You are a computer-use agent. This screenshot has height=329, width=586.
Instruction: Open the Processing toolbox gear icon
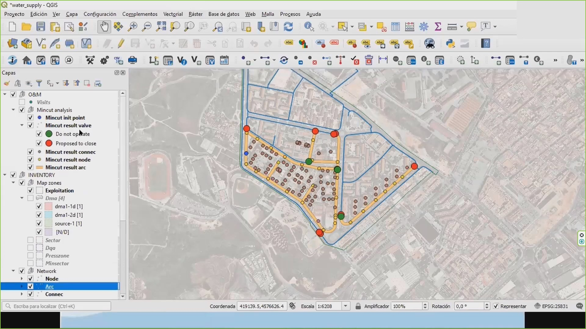pyautogui.click(x=424, y=27)
